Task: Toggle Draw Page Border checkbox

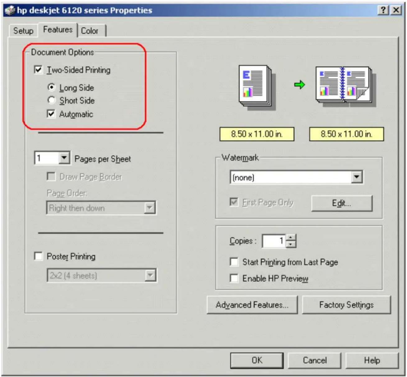Action: (x=51, y=176)
